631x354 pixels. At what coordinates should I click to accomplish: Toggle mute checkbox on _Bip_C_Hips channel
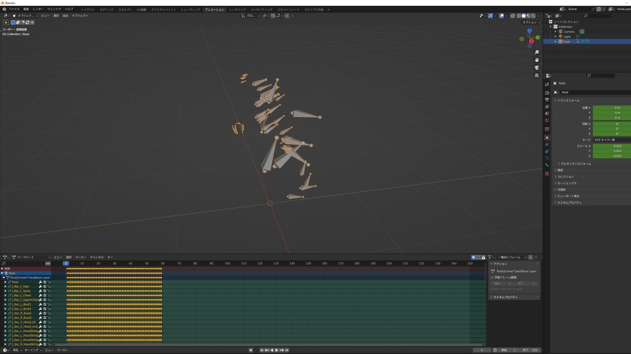[x=45, y=286]
